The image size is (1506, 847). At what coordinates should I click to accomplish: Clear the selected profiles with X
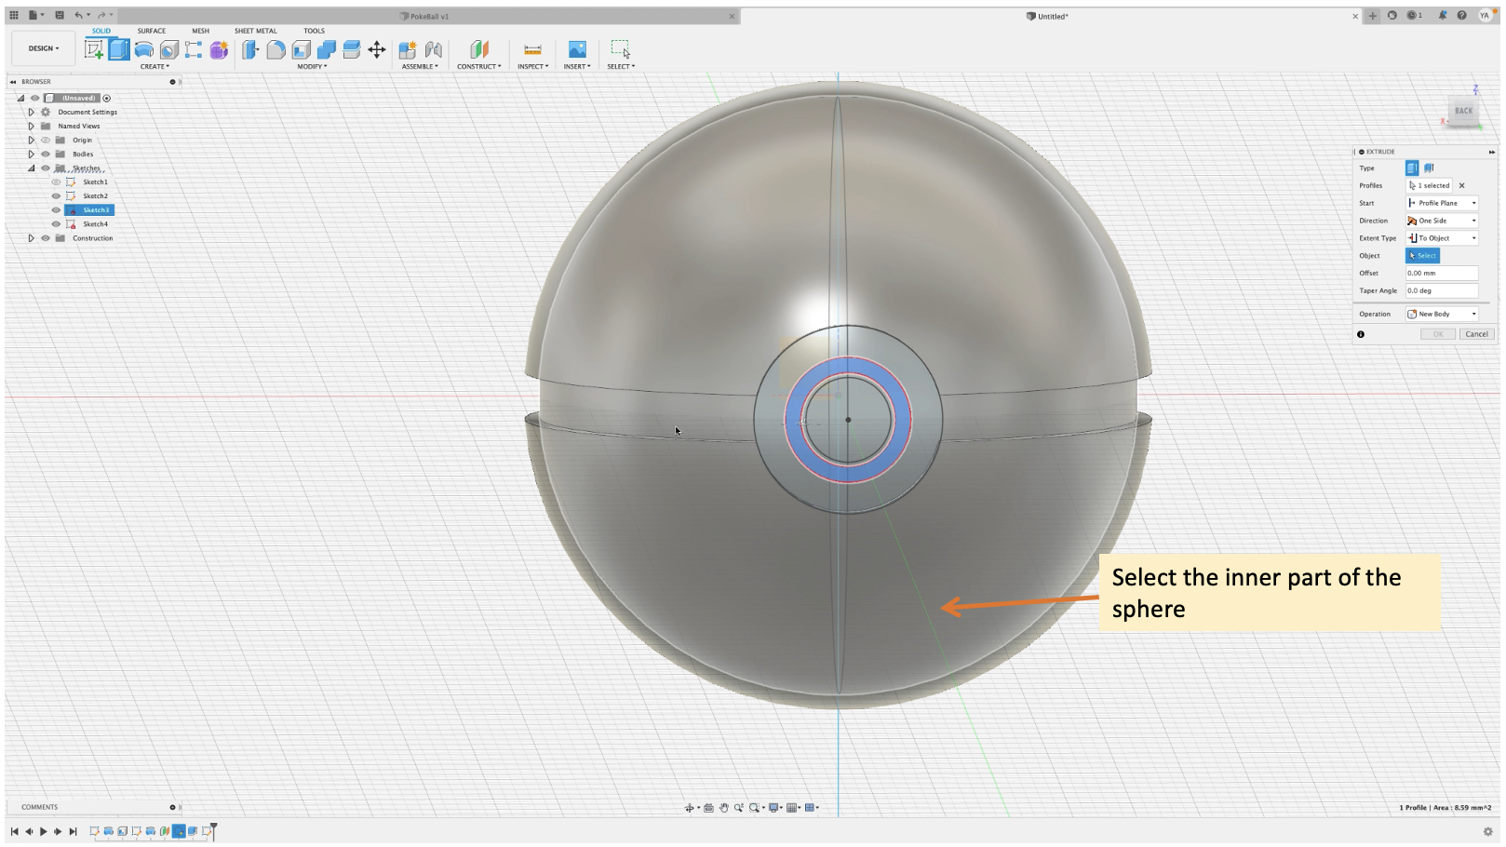tap(1461, 186)
